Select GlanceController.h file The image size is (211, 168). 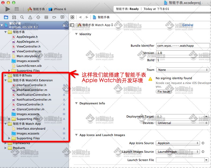point(30,104)
